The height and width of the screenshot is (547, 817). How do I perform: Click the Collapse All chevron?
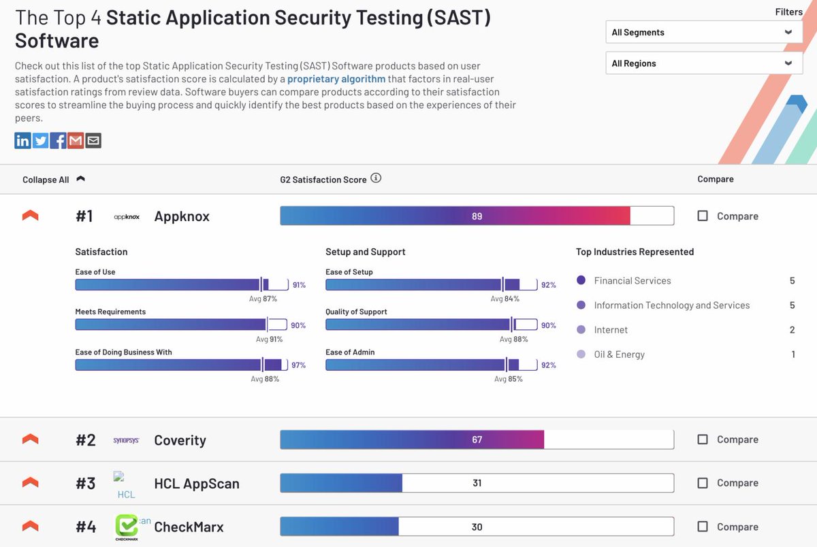pos(80,179)
